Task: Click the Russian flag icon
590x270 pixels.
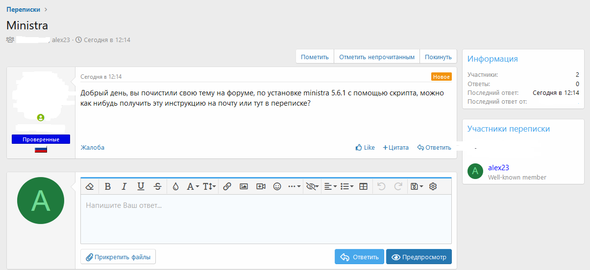Action: click(x=41, y=149)
